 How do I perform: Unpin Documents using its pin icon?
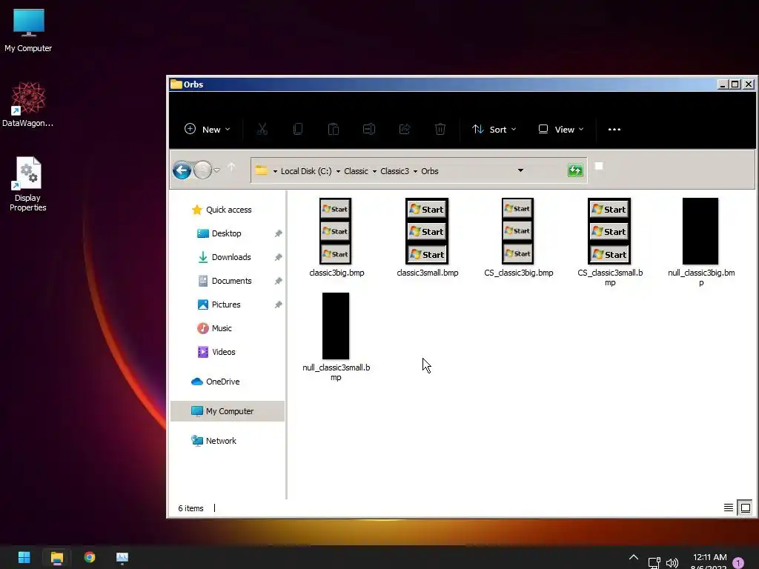coord(279,281)
